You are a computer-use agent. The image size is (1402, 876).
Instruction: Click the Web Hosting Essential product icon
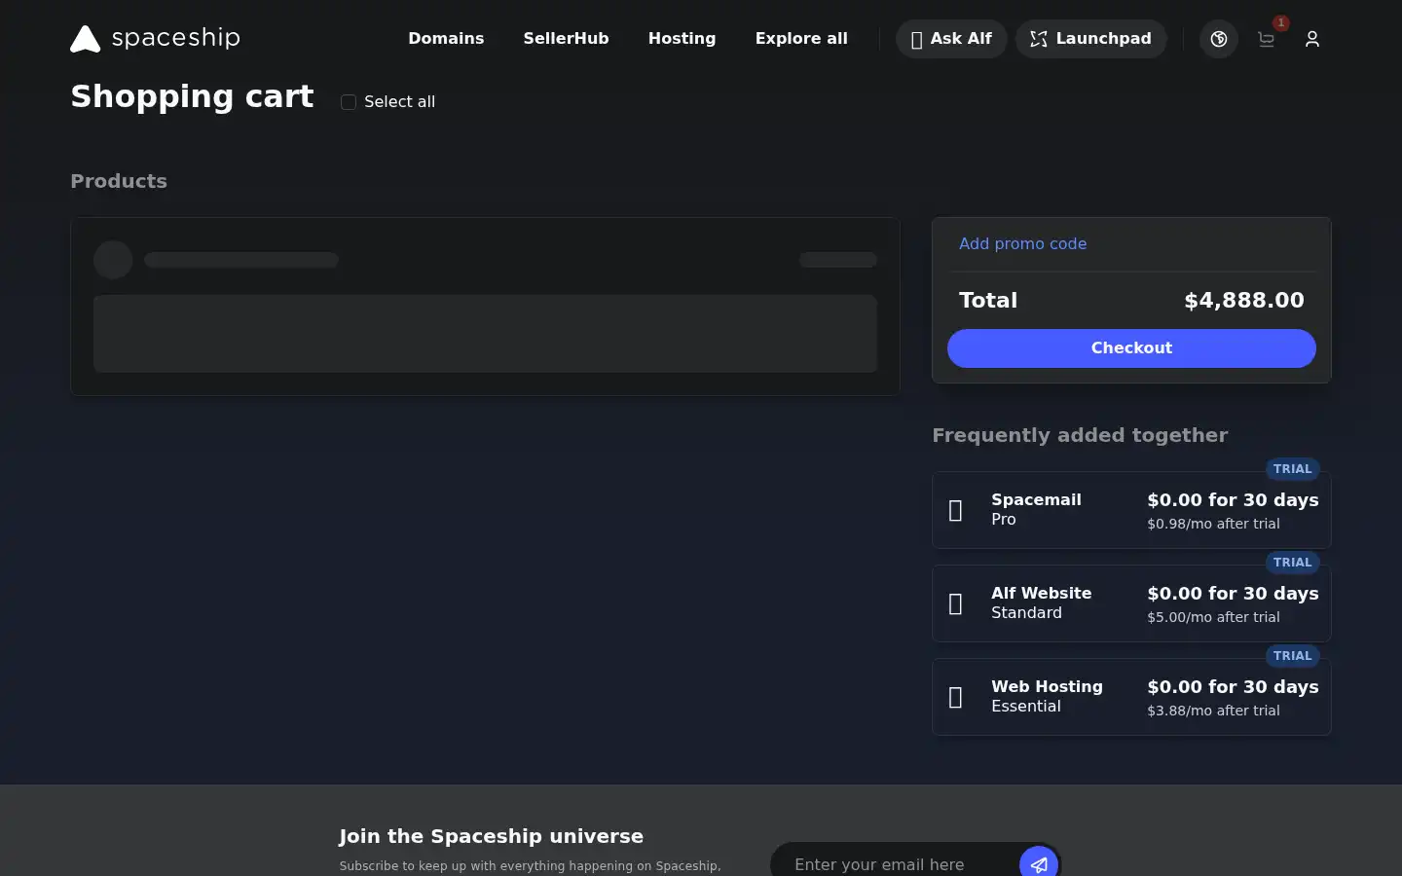tap(956, 697)
